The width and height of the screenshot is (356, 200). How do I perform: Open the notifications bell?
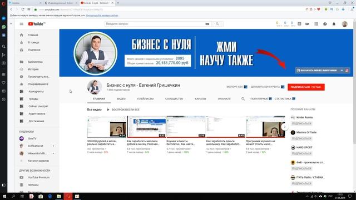tap(334, 24)
